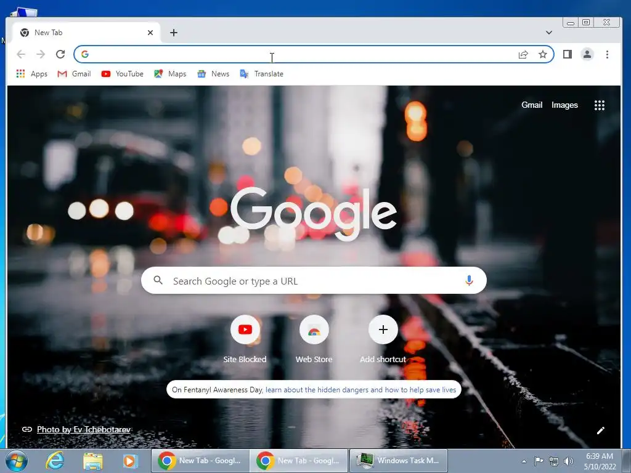This screenshot has width=631, height=473.
Task: Open volume speaker tray icon
Action: coord(568,461)
